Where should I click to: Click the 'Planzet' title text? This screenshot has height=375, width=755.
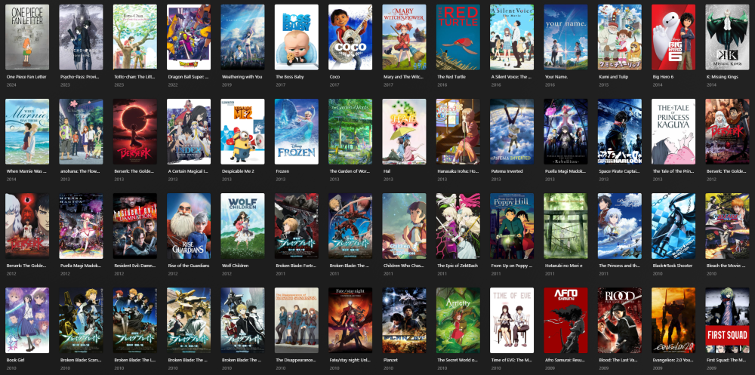click(x=391, y=360)
